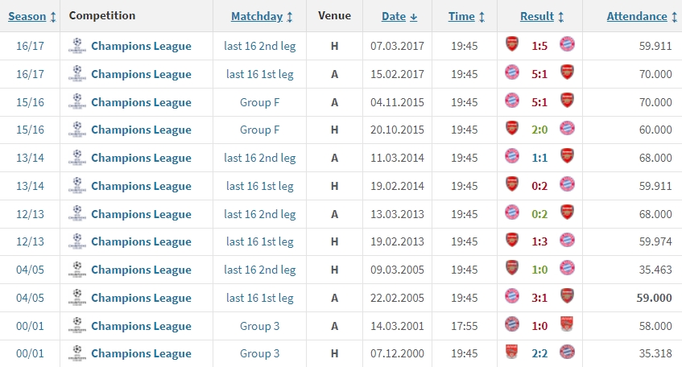Click Arsenal crest in 20.10.2015 match row
Viewport: 682px width, 367px height.
point(511,130)
